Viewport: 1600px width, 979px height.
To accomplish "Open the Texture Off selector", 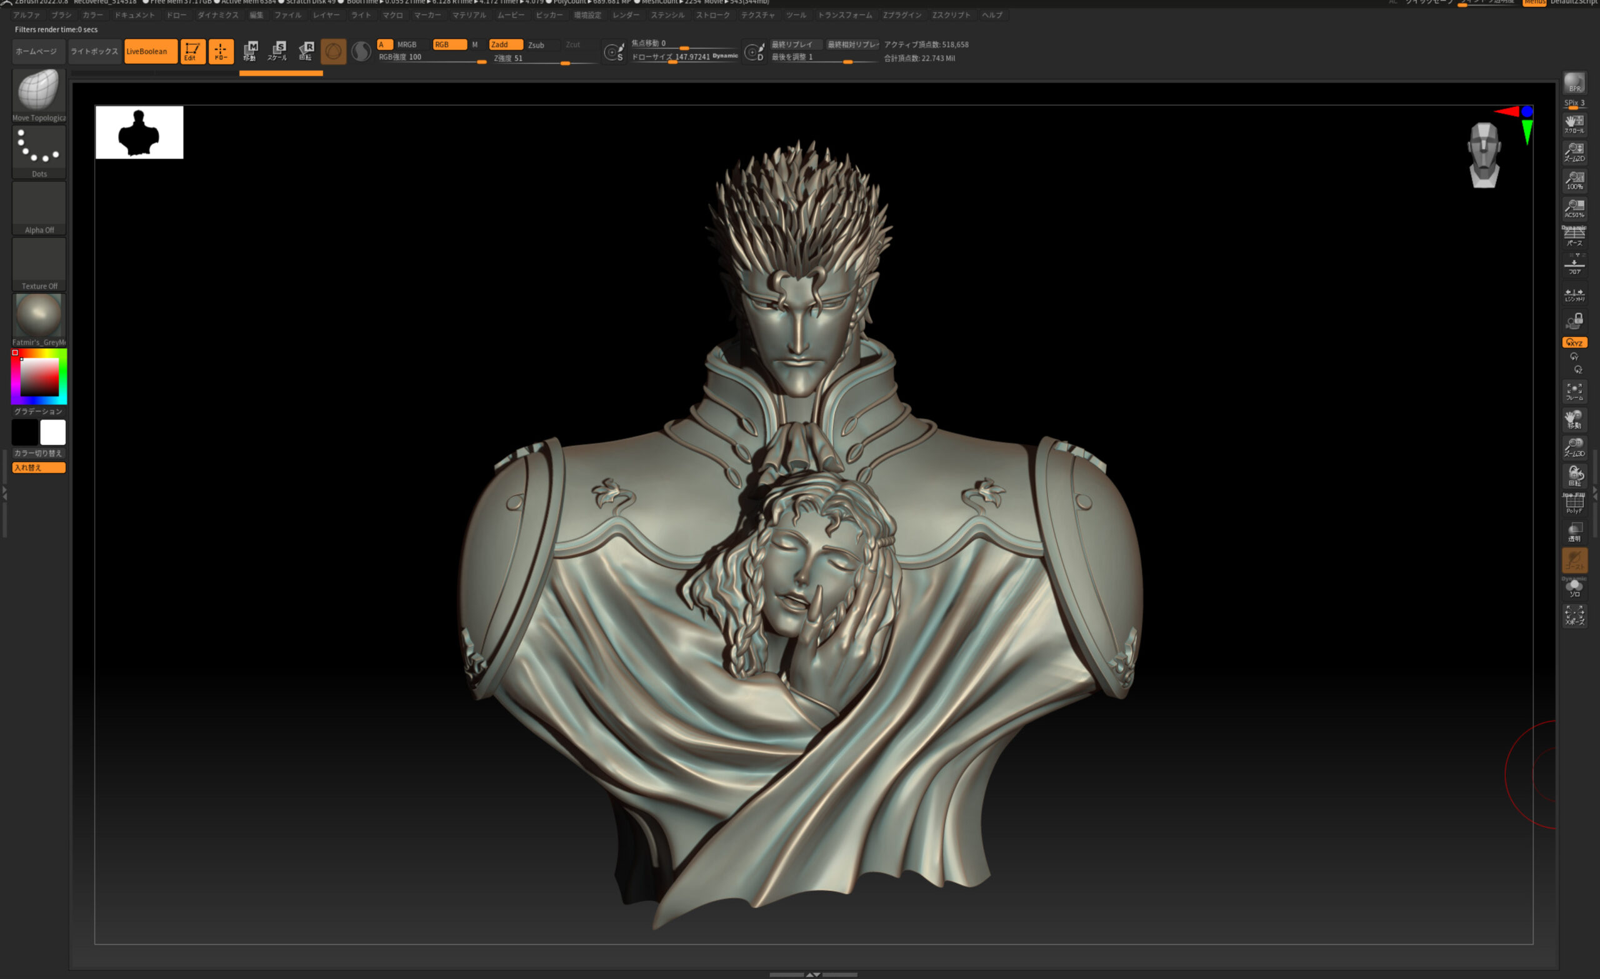I will click(x=39, y=264).
